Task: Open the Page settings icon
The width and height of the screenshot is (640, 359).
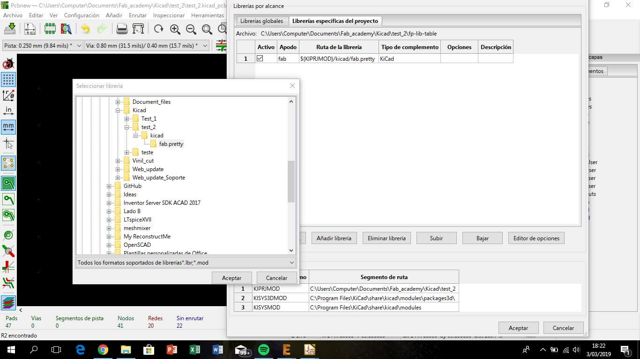Action: click(30, 29)
